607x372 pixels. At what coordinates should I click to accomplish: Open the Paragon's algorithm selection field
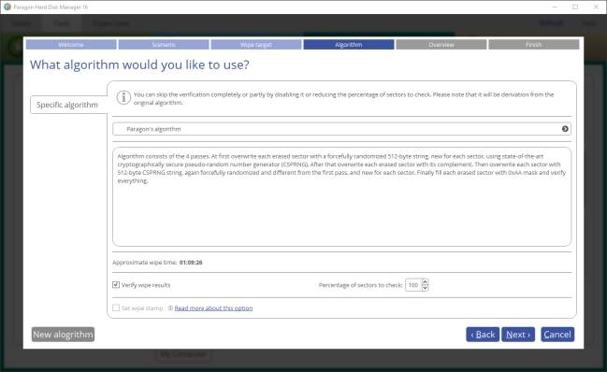341,129
